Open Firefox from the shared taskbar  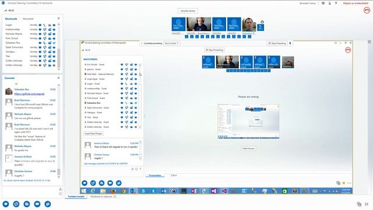click(x=113, y=191)
